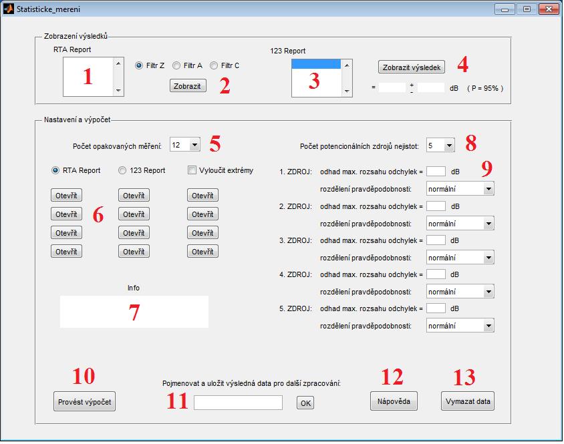Screen dimensions: 564x444
Task: Click RTA Report listbox scroll up arrow
Action: [118, 63]
